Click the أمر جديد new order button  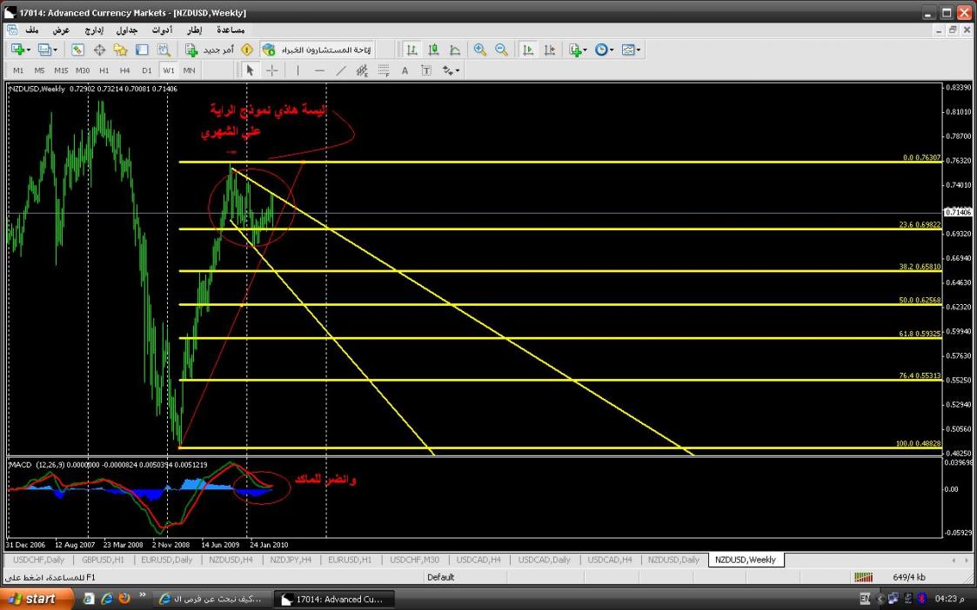click(x=210, y=50)
